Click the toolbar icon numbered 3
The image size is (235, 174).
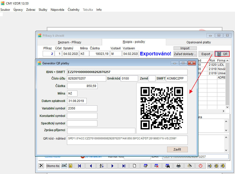(223, 166)
